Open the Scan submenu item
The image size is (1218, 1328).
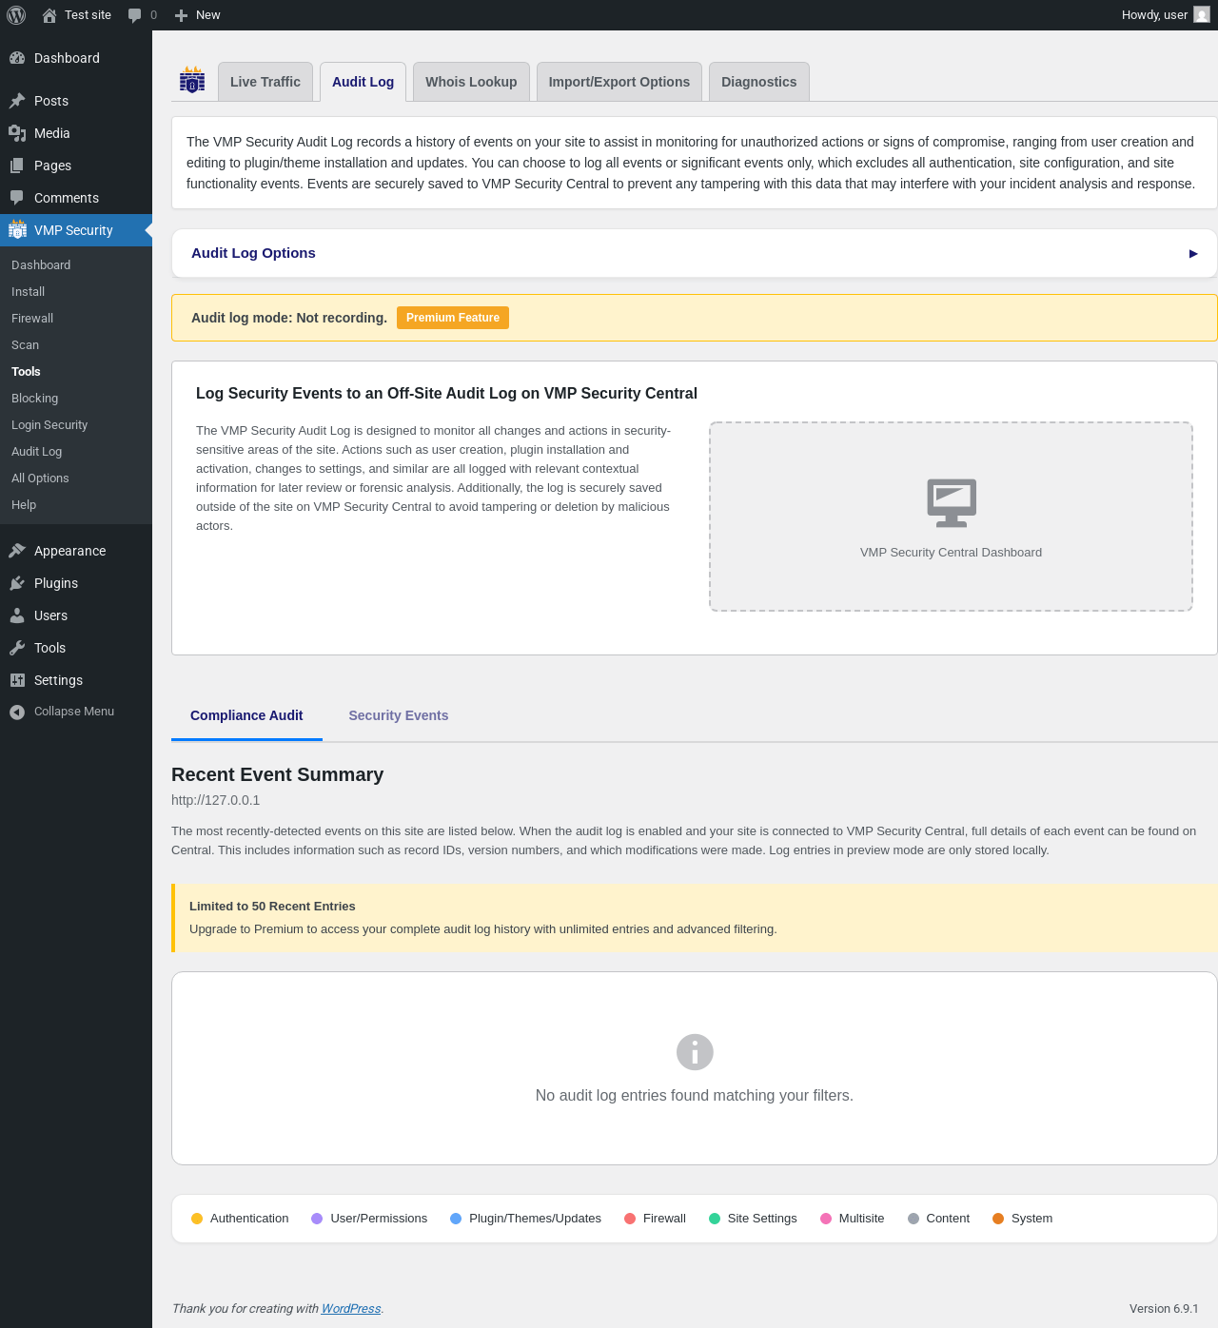tap(25, 345)
